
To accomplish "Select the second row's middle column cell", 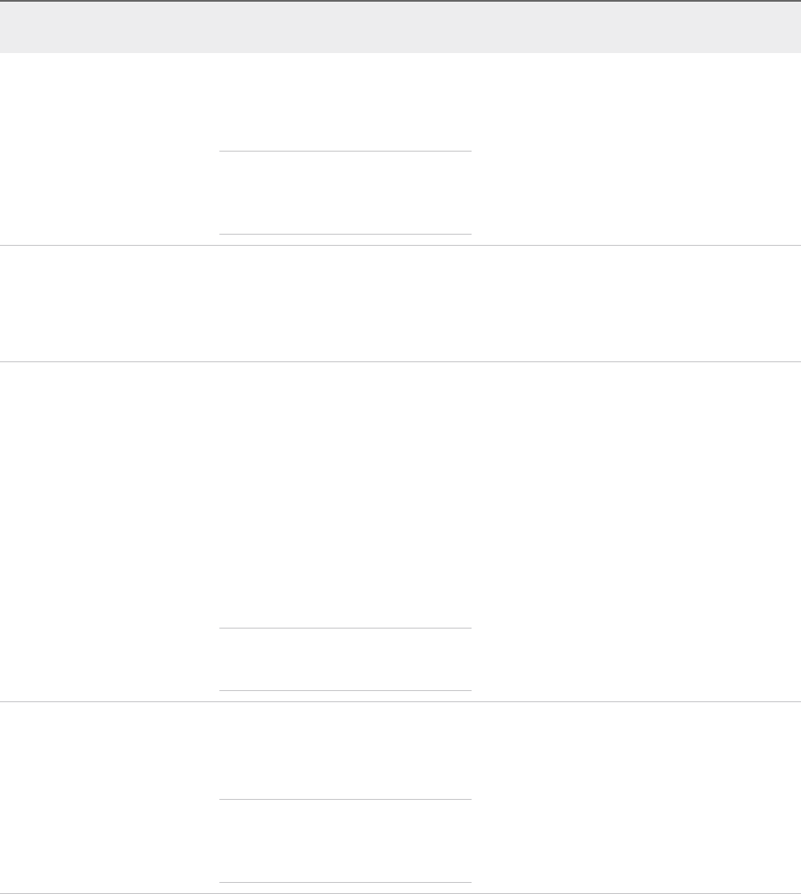I will [x=345, y=302].
